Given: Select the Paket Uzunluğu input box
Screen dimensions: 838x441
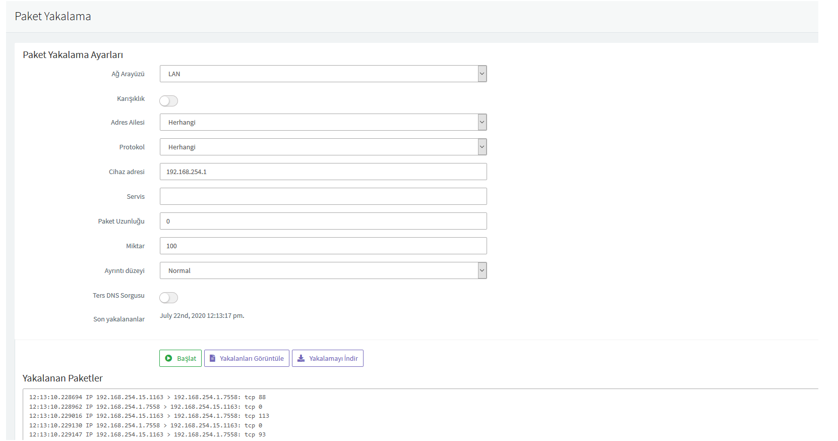Looking at the screenshot, I should point(323,221).
